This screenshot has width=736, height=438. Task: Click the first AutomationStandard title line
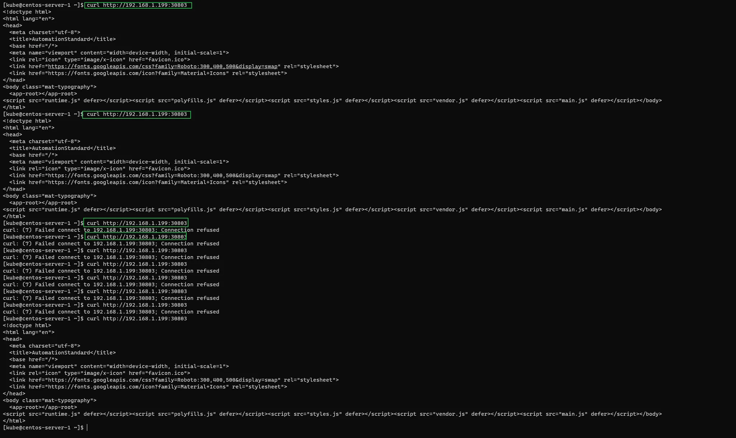point(62,39)
